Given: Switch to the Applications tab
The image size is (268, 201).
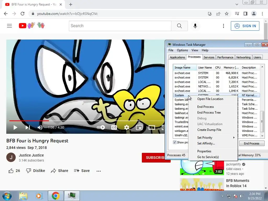Looking at the screenshot, I should pyautogui.click(x=177, y=57).
